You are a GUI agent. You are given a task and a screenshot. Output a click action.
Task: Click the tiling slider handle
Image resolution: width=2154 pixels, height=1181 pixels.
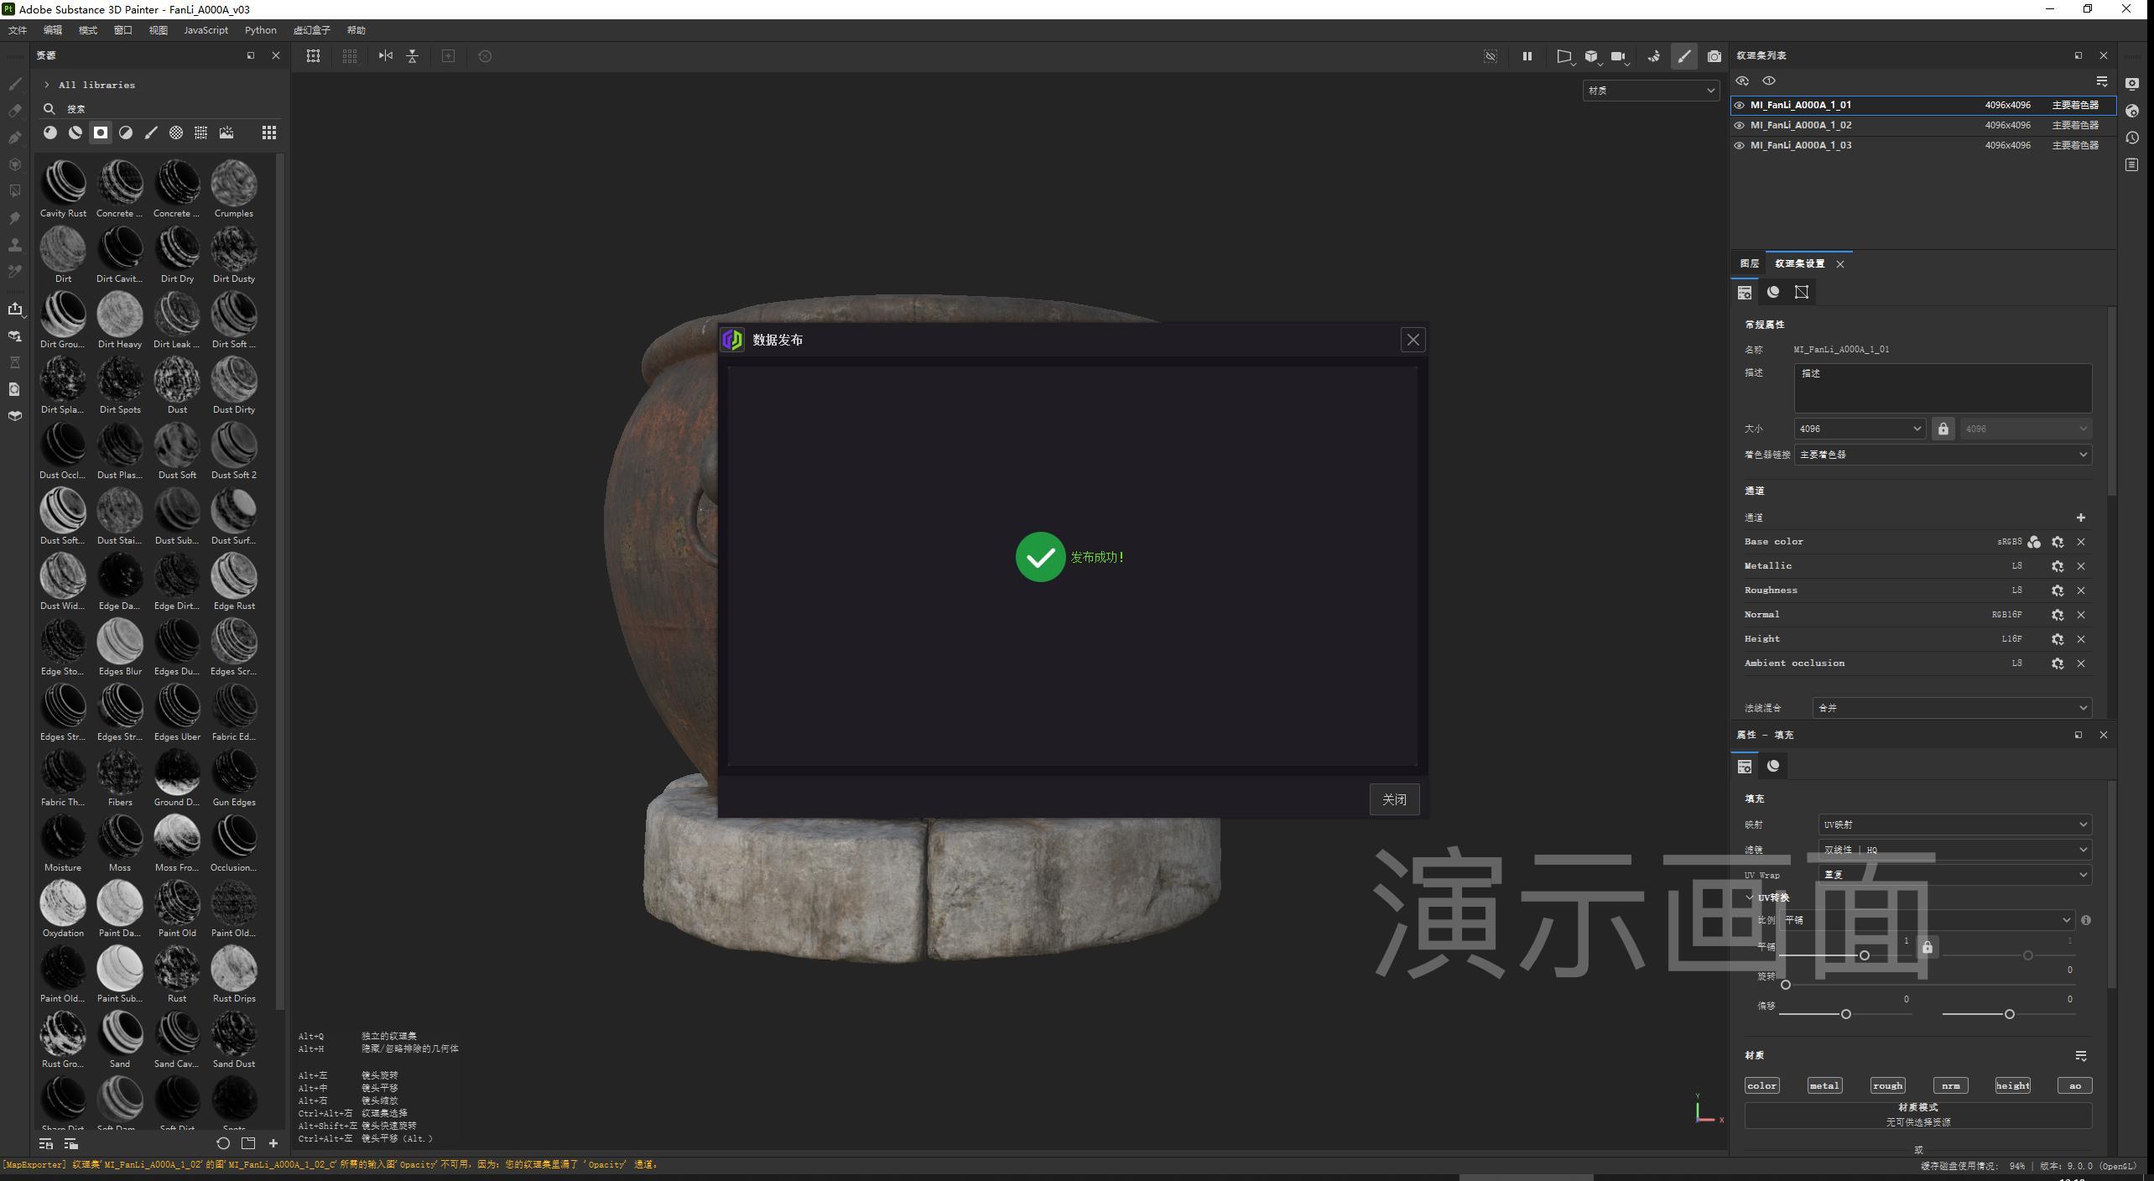[1864, 955]
